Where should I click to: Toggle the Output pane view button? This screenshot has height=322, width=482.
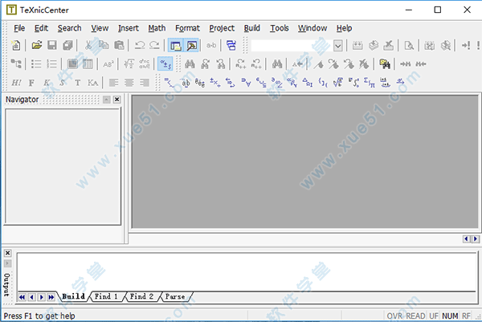(x=192, y=46)
